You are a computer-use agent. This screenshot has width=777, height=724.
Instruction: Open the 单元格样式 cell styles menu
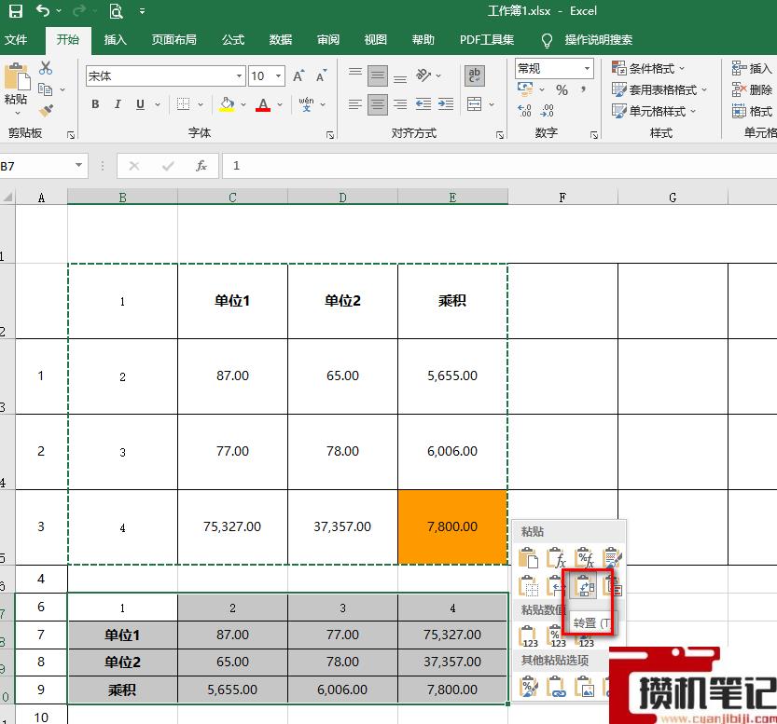(x=654, y=111)
